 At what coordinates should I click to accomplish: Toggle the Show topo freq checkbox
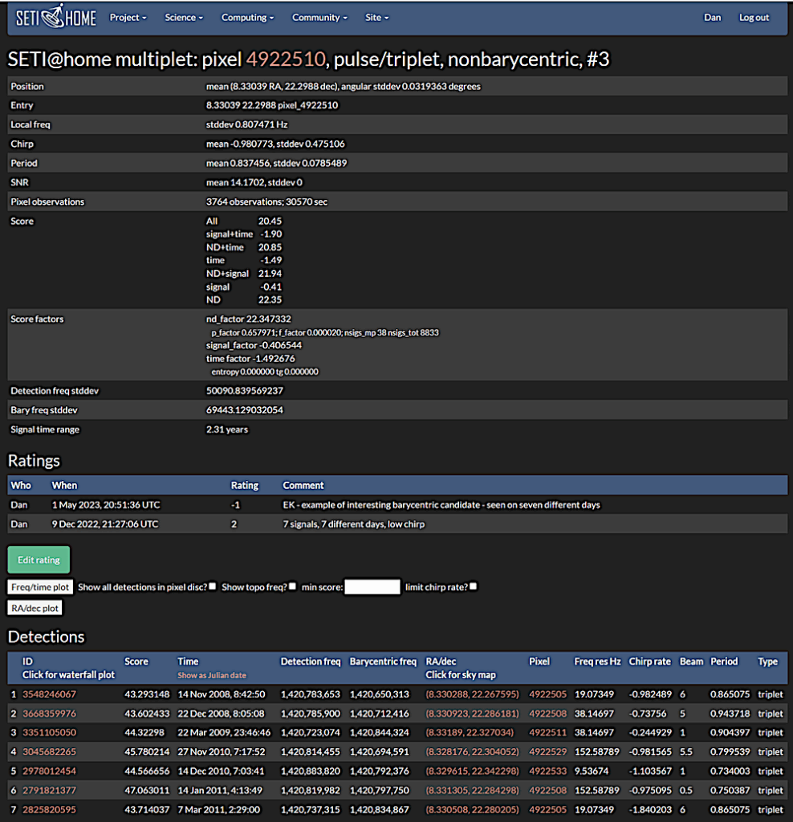[292, 586]
